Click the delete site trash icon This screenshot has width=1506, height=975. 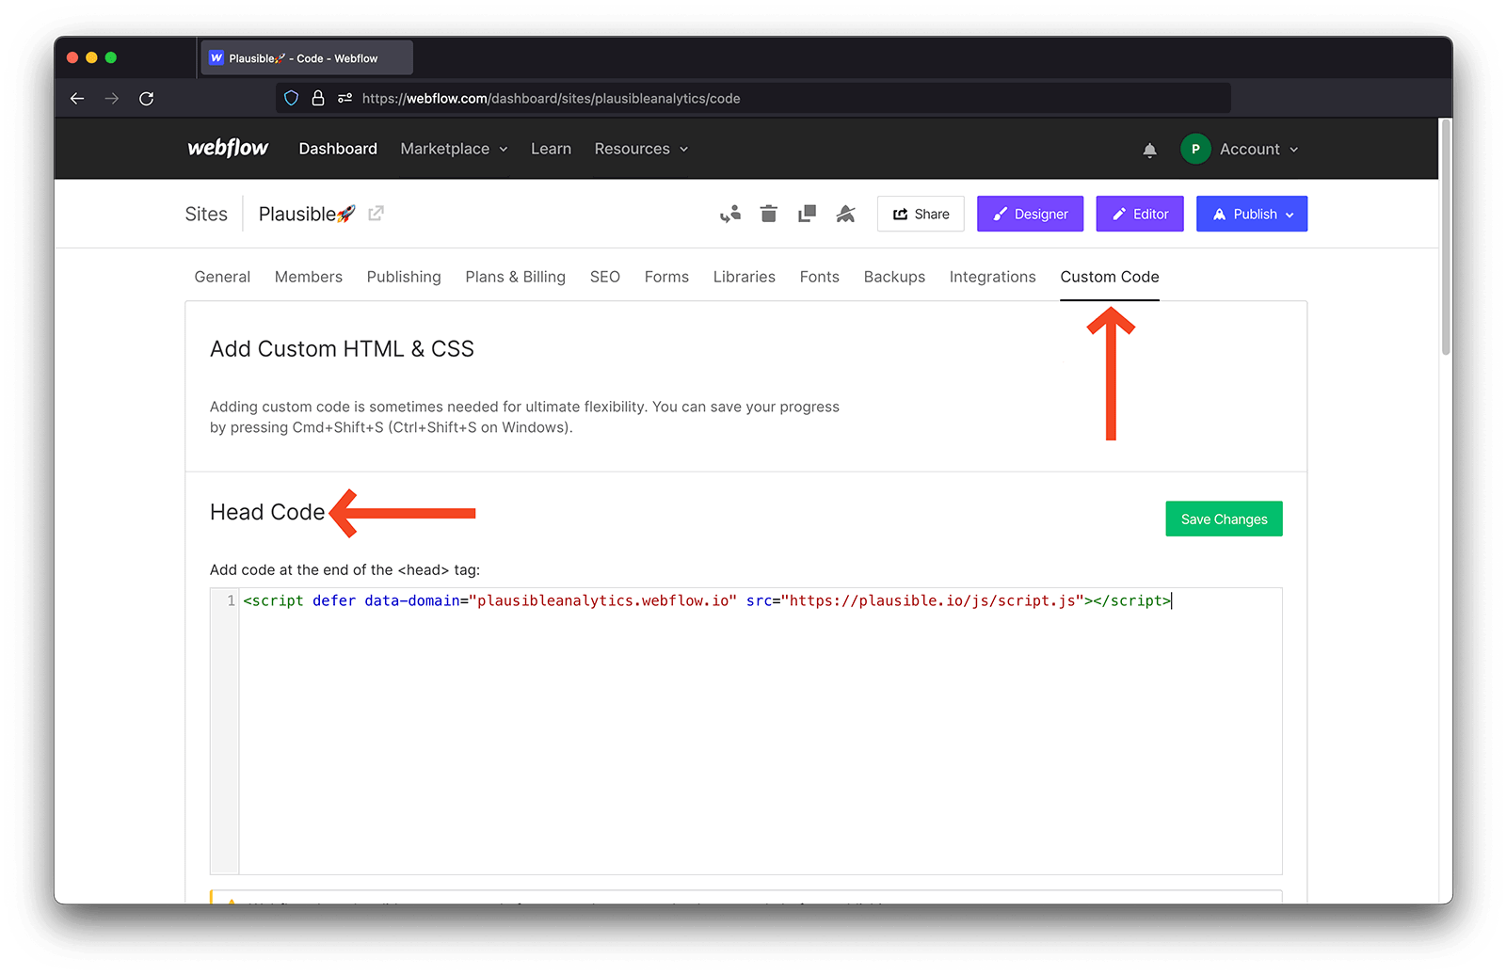[x=768, y=214]
